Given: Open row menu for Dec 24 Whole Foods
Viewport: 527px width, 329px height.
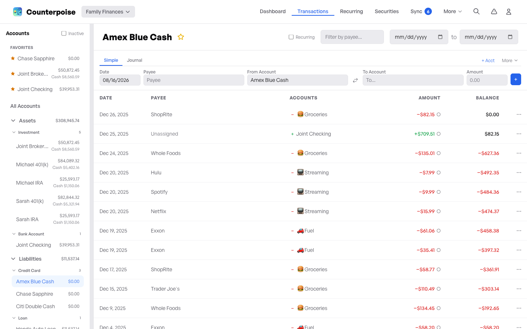Looking at the screenshot, I should (x=519, y=153).
